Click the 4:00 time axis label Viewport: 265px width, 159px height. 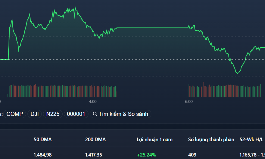point(93,101)
